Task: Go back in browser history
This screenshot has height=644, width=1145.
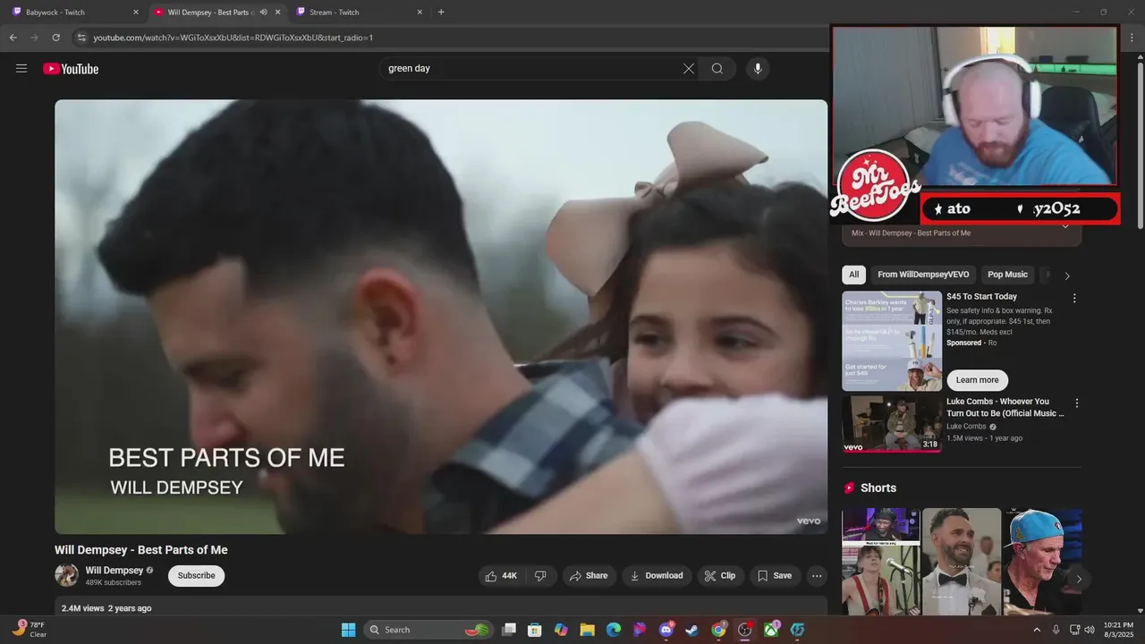Action: point(13,38)
